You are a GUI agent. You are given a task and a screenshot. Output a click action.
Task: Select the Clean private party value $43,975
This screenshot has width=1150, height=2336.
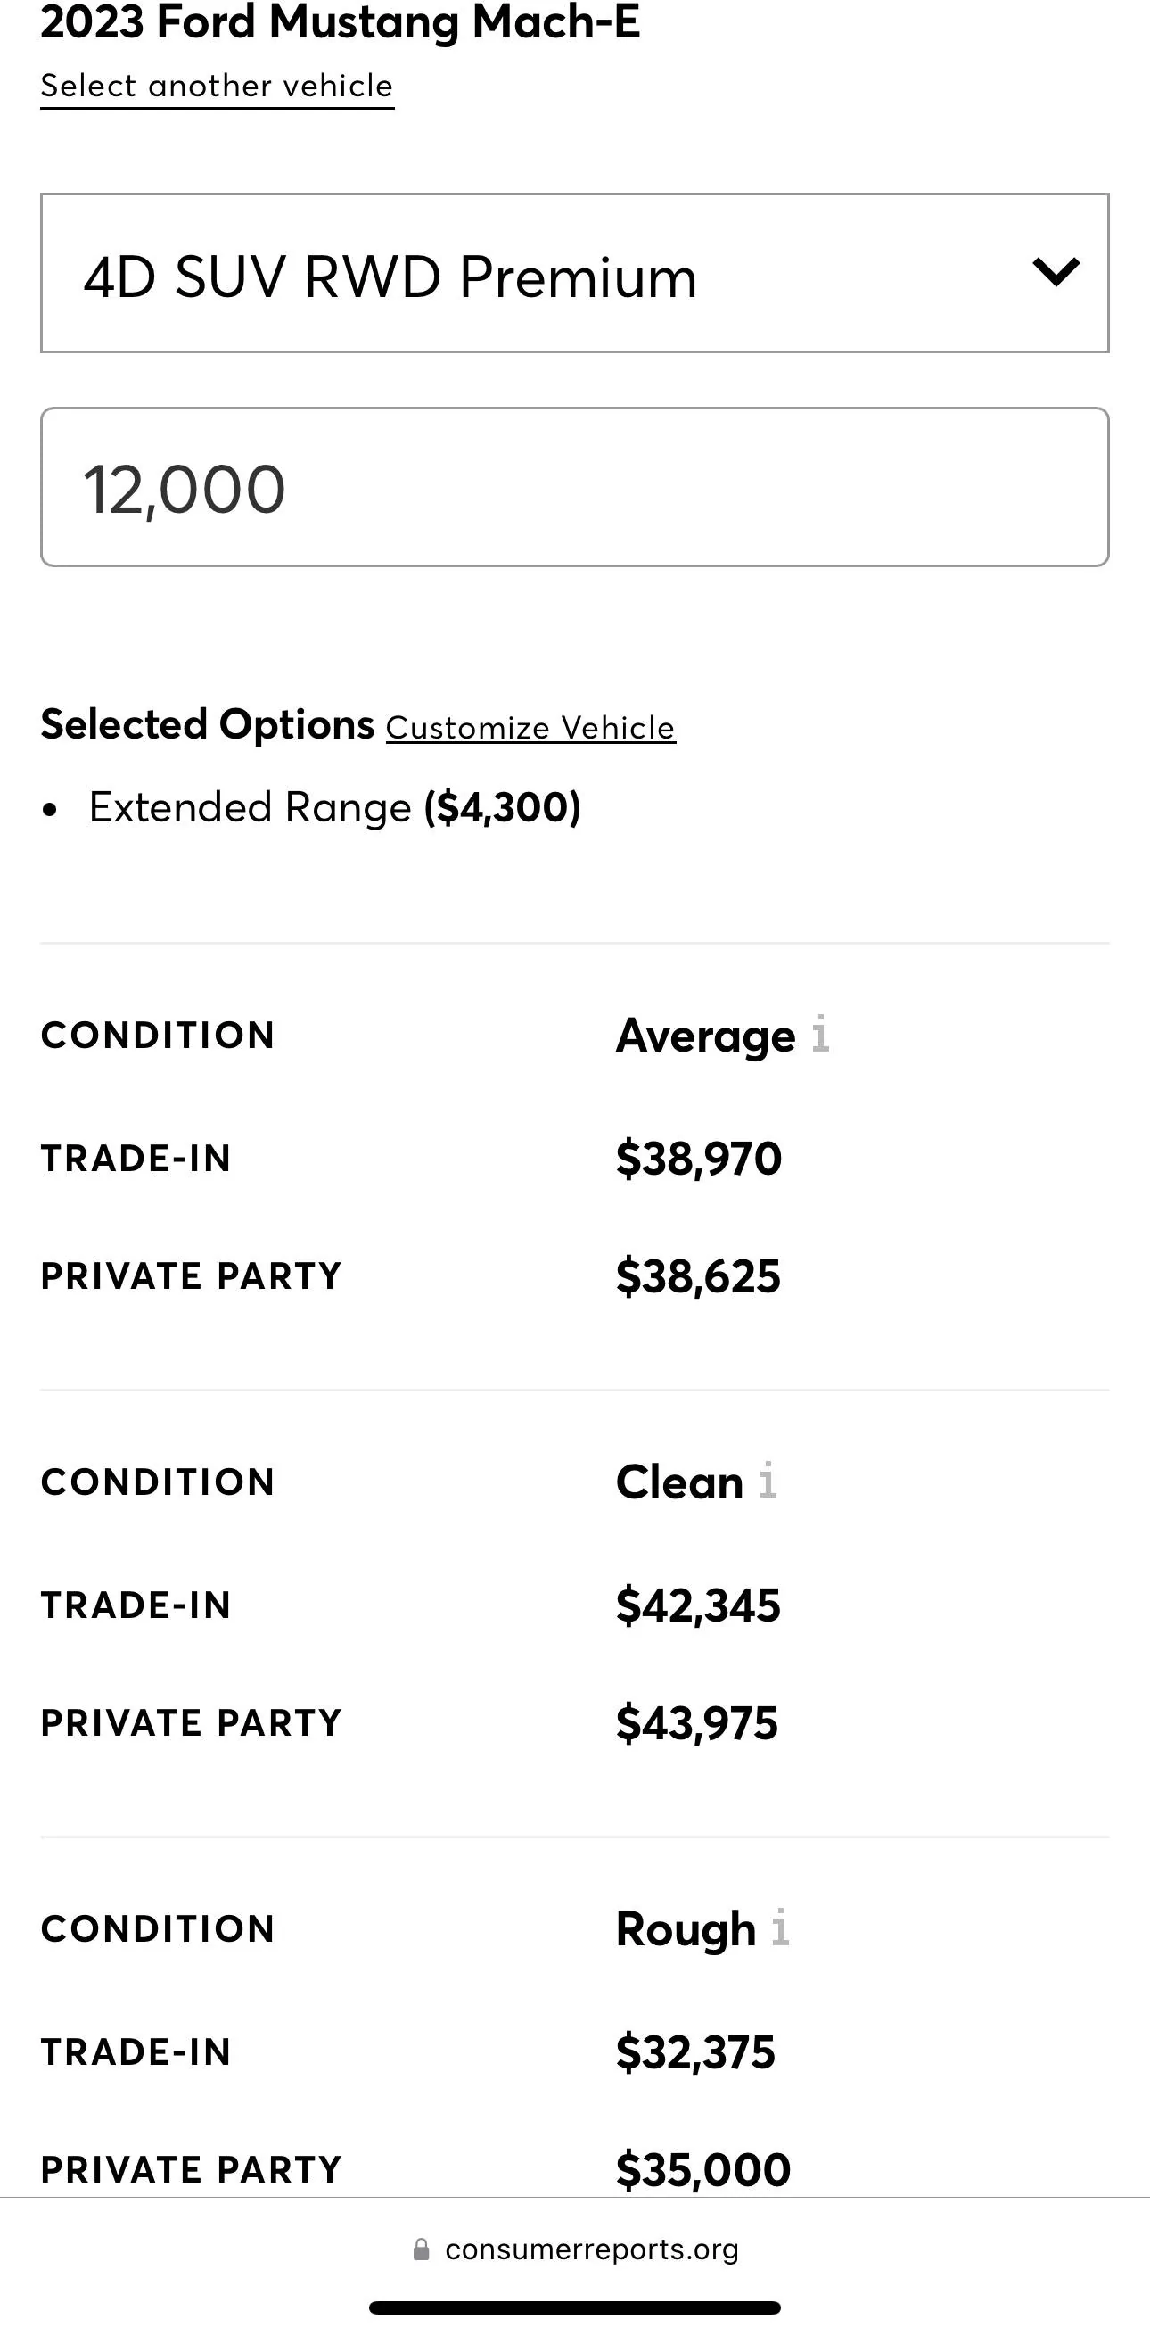coord(697,1723)
